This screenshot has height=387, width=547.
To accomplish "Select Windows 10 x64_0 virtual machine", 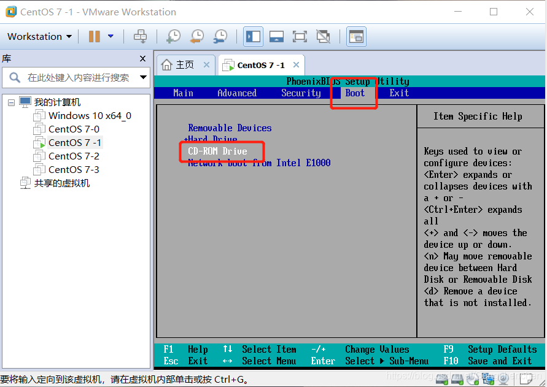I will tap(90, 116).
